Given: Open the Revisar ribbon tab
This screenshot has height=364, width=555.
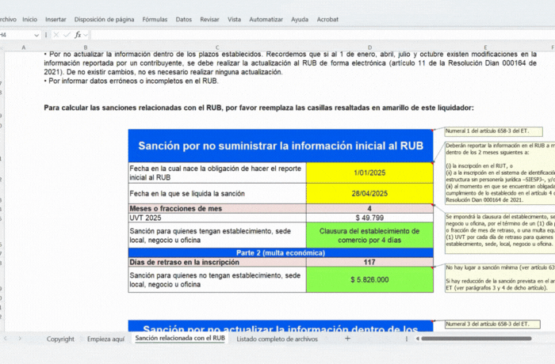Looking at the screenshot, I should [209, 20].
